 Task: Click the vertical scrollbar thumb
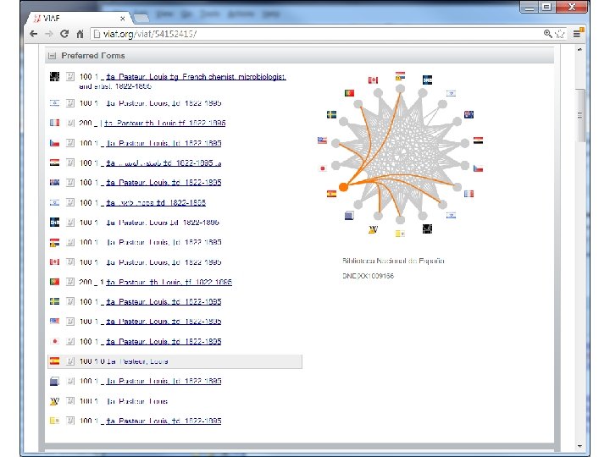pos(579,115)
